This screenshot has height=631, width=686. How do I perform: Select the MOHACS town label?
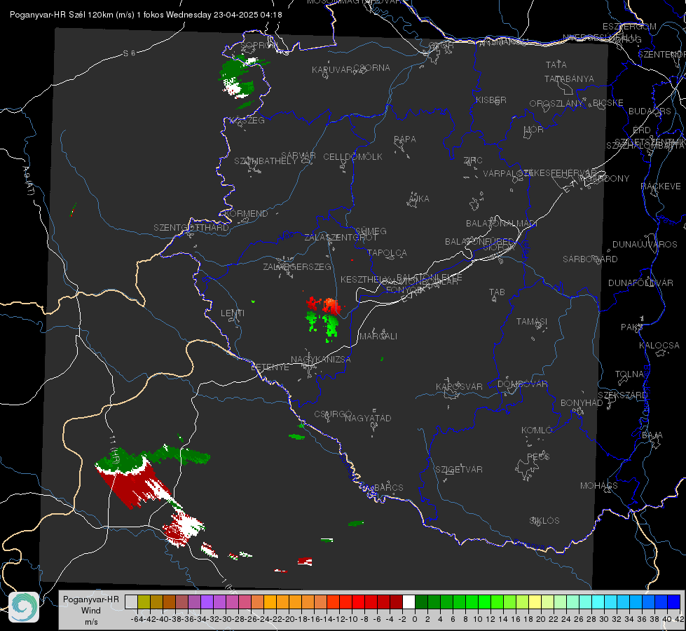(598, 486)
